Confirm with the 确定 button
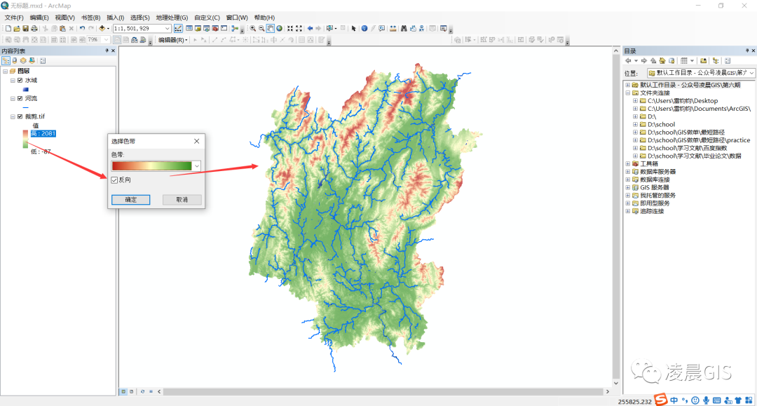 point(131,199)
